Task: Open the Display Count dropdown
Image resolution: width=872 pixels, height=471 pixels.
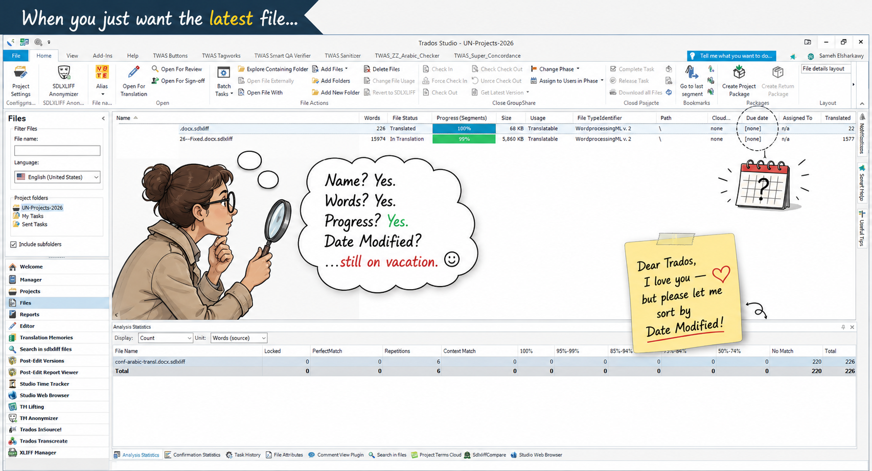Action: (165, 338)
